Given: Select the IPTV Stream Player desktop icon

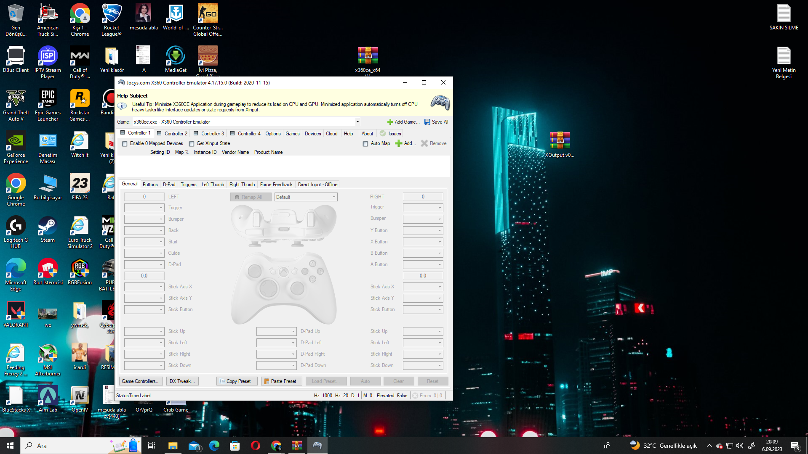Looking at the screenshot, I should (48, 62).
